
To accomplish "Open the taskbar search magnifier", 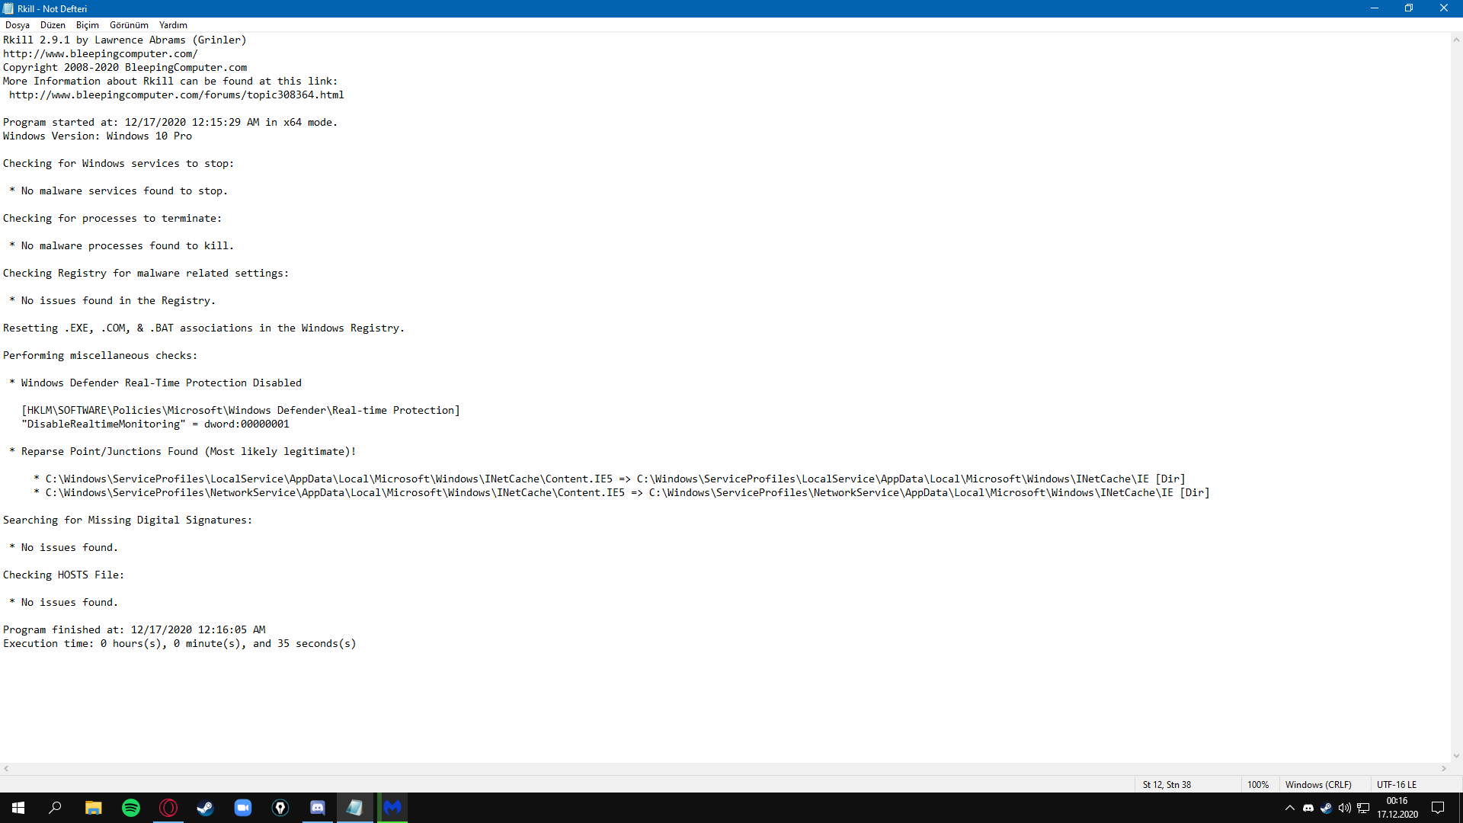I will [55, 808].
